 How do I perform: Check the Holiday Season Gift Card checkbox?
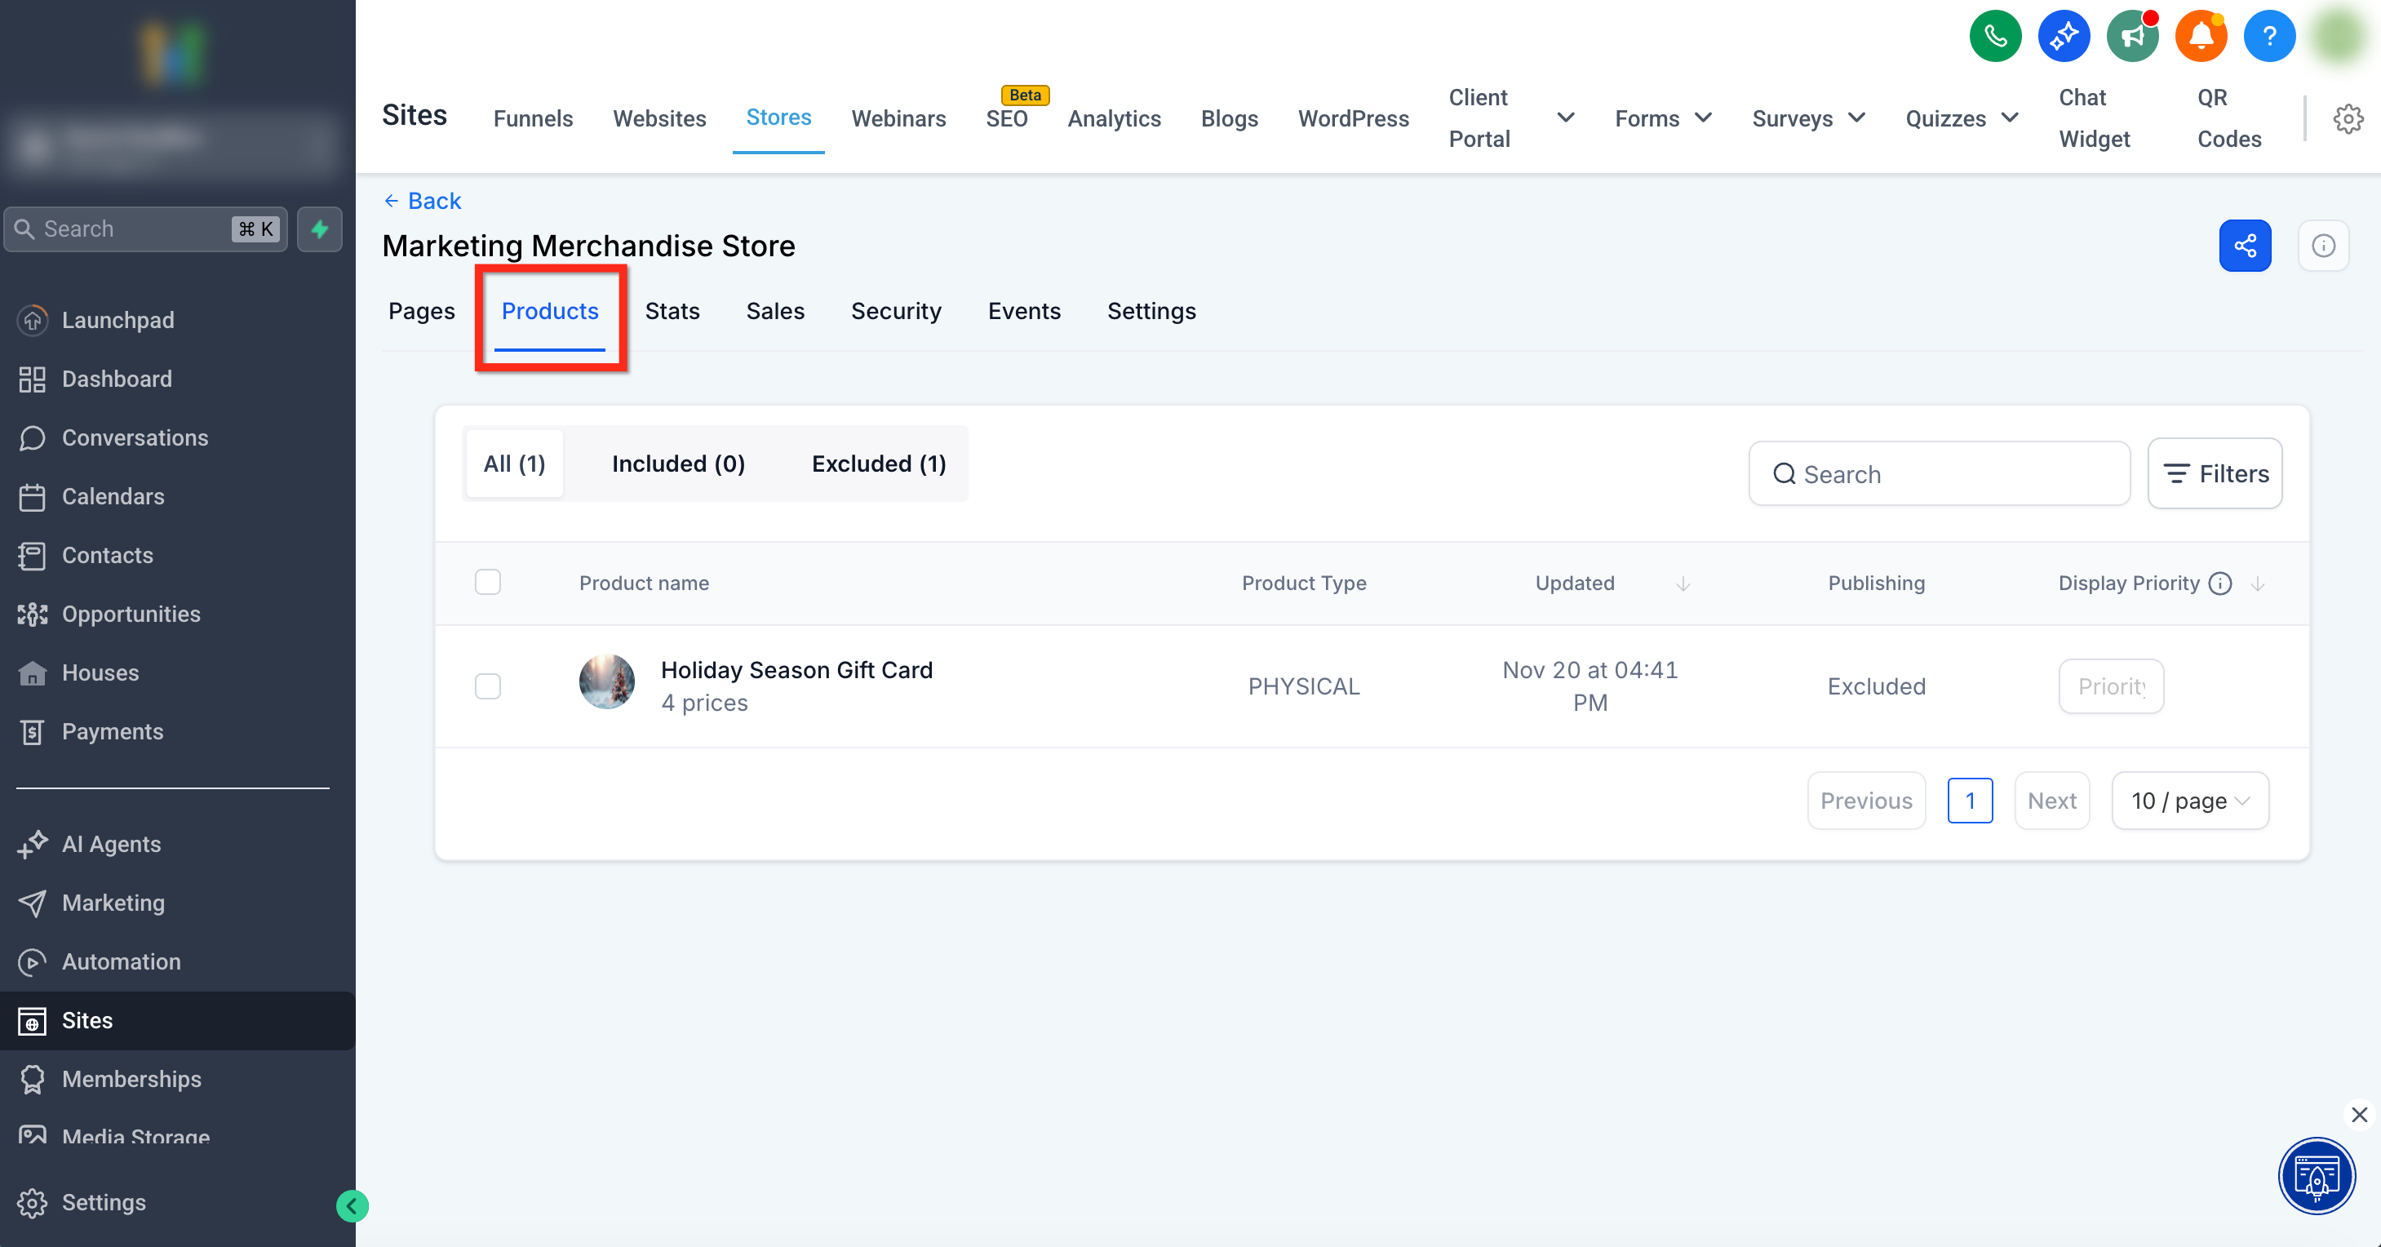488,686
